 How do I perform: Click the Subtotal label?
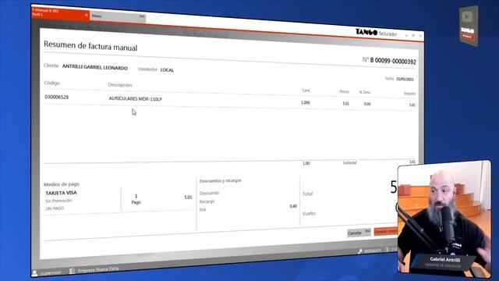point(349,162)
